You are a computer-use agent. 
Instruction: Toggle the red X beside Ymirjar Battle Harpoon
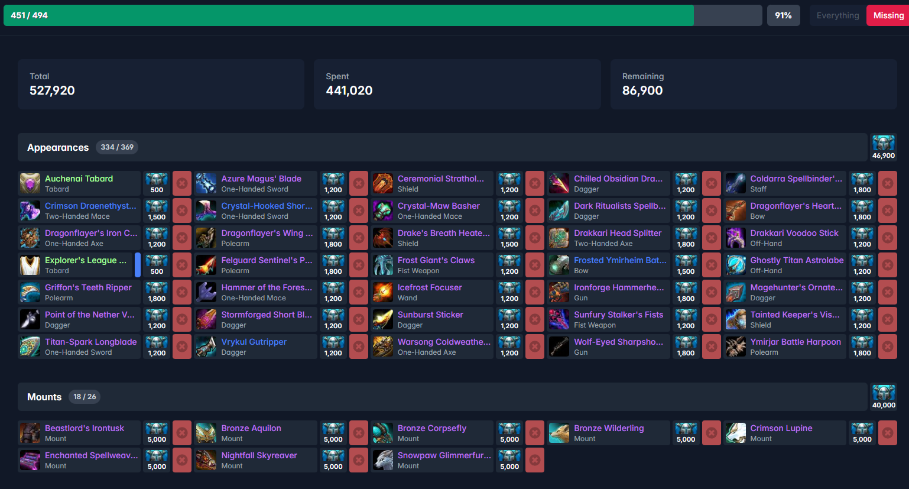pyautogui.click(x=888, y=346)
